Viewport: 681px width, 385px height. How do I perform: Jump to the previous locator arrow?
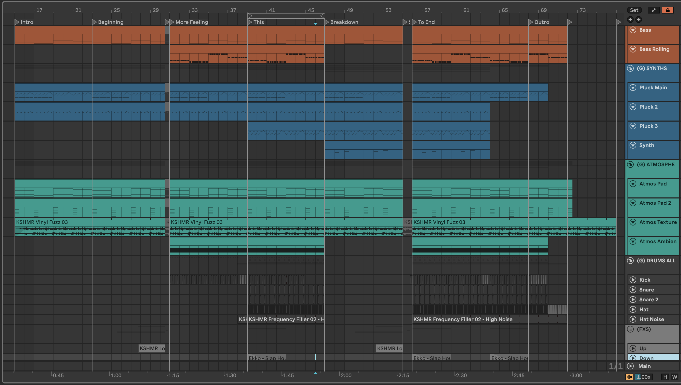(x=630, y=19)
